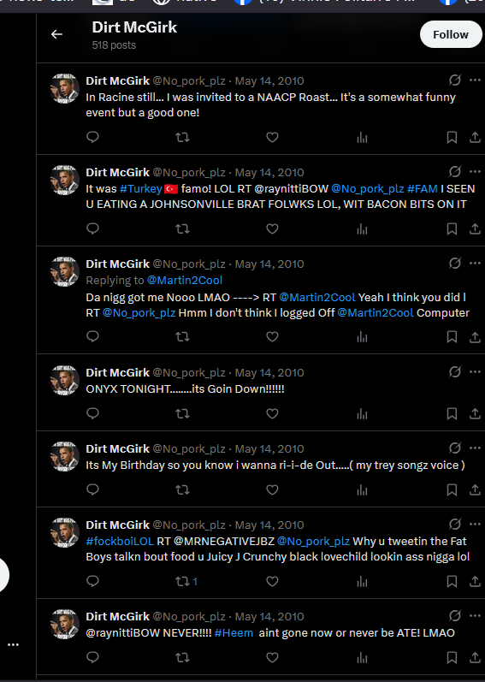The width and height of the screenshot is (485, 682).
Task: Follow Dirt McGirk's account
Action: click(451, 34)
